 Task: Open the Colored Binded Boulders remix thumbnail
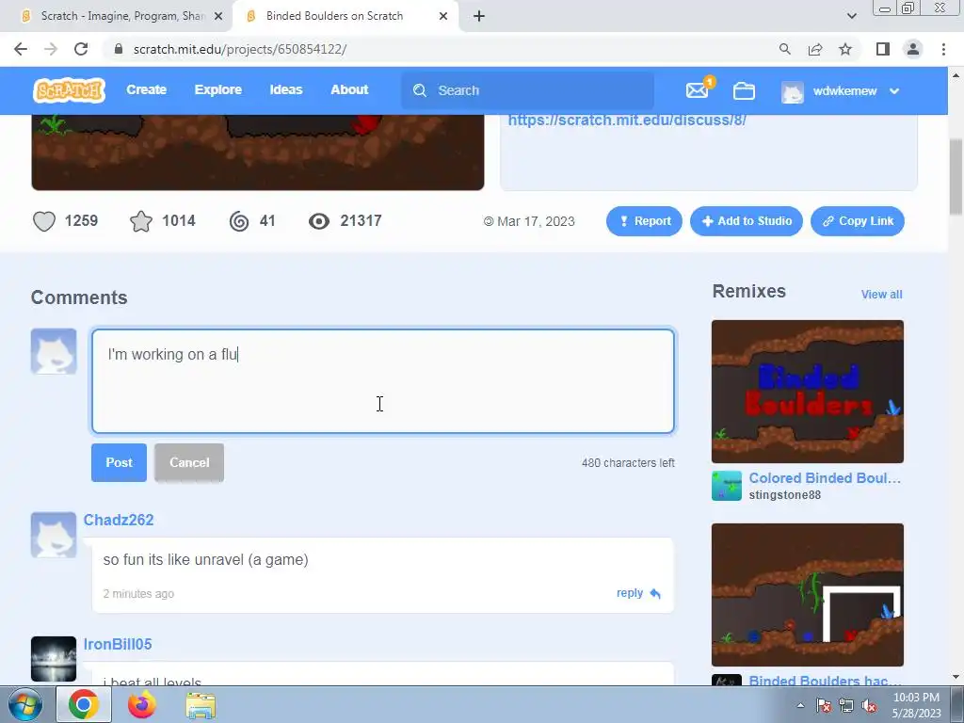pos(807,392)
